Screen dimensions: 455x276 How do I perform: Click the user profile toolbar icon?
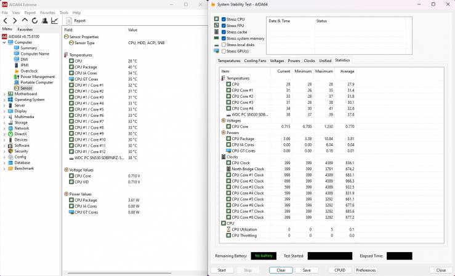tap(45, 20)
